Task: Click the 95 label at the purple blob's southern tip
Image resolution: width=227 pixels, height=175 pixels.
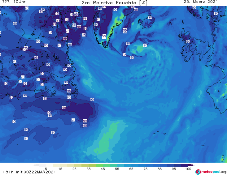Action: [85, 126]
